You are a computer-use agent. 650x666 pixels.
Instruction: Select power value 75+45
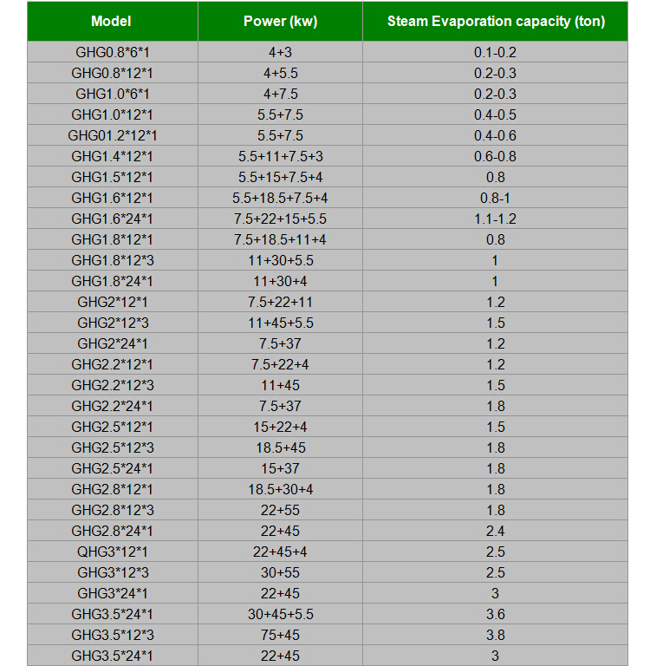[x=280, y=635]
